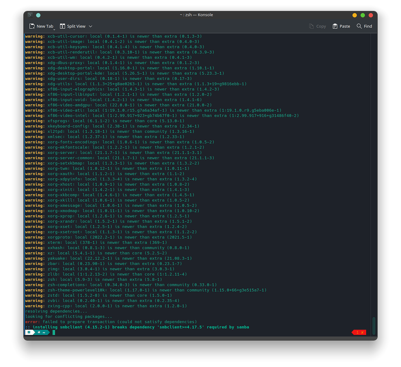Click the xorg-xrandr warning line
This screenshot has height=367, width=401.
click(108, 221)
